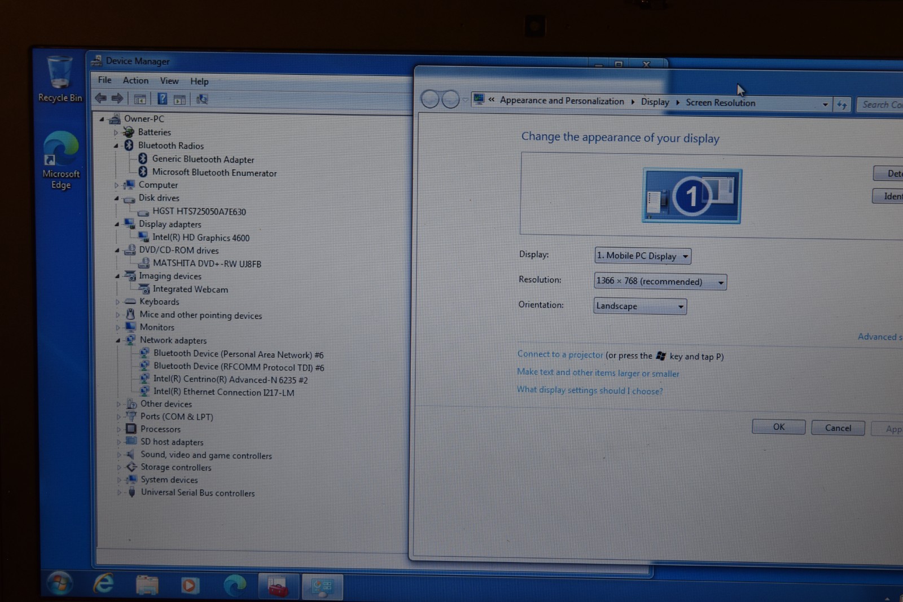
Task: Select Intel(R) Ethernet Connection I217-LM
Action: [224, 392]
